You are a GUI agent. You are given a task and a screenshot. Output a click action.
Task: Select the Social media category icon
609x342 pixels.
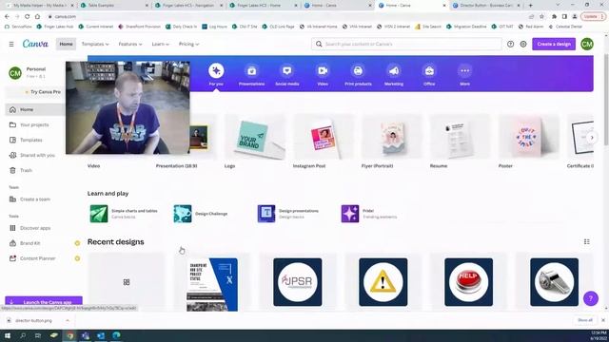(x=287, y=71)
